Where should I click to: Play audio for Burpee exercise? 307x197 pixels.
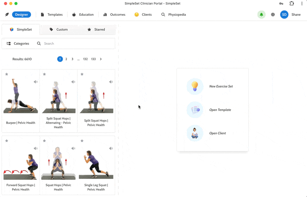pyautogui.click(x=35, y=82)
